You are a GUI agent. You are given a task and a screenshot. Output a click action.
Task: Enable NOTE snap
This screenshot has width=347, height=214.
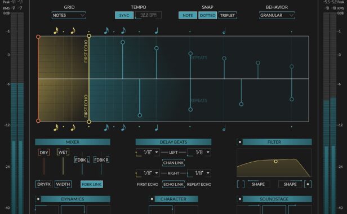pyautogui.click(x=188, y=15)
